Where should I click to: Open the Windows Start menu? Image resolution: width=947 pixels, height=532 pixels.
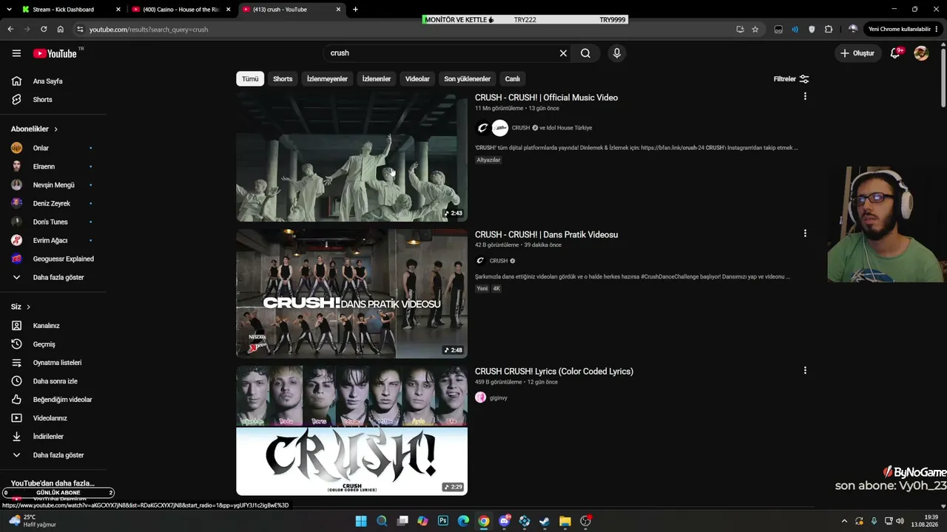(x=361, y=521)
